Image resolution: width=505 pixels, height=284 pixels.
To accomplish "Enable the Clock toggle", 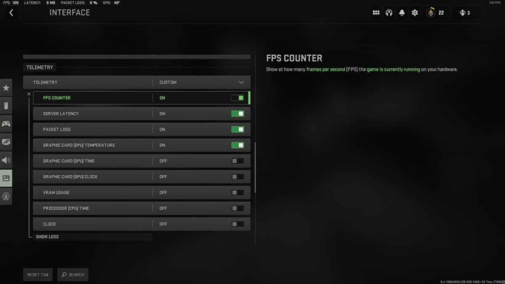I will 237,224.
